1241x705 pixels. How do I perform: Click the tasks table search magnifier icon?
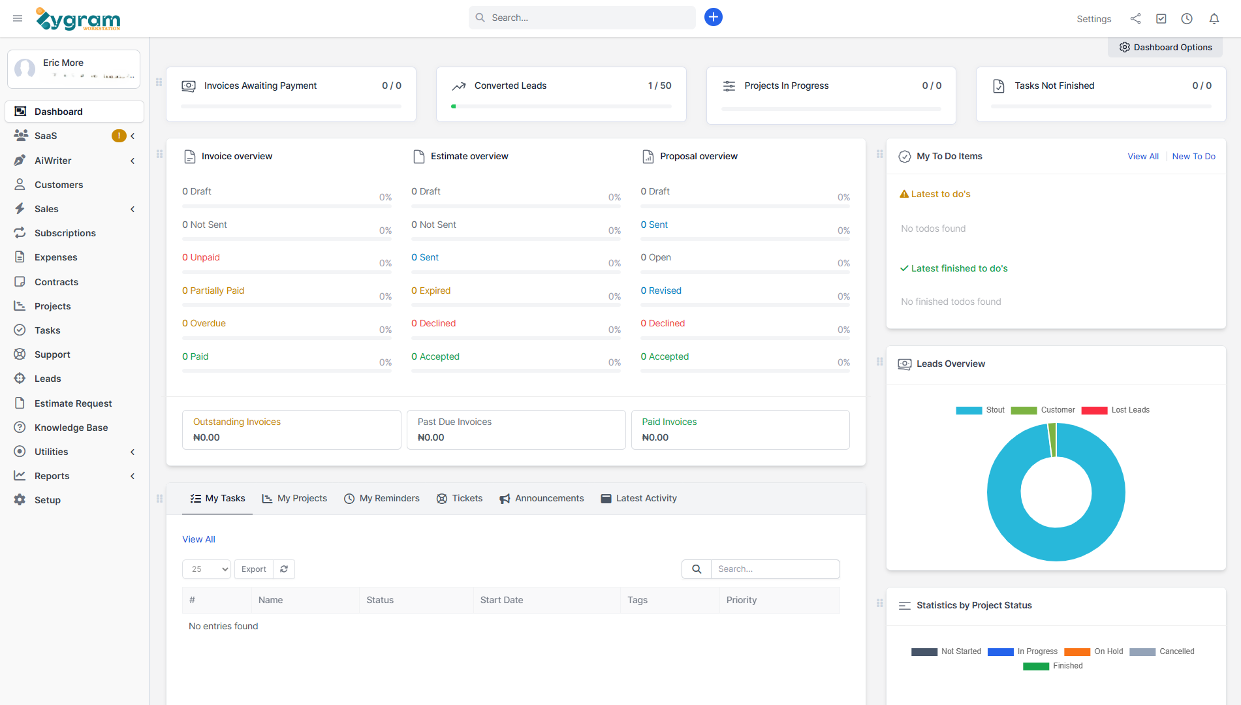(x=697, y=569)
